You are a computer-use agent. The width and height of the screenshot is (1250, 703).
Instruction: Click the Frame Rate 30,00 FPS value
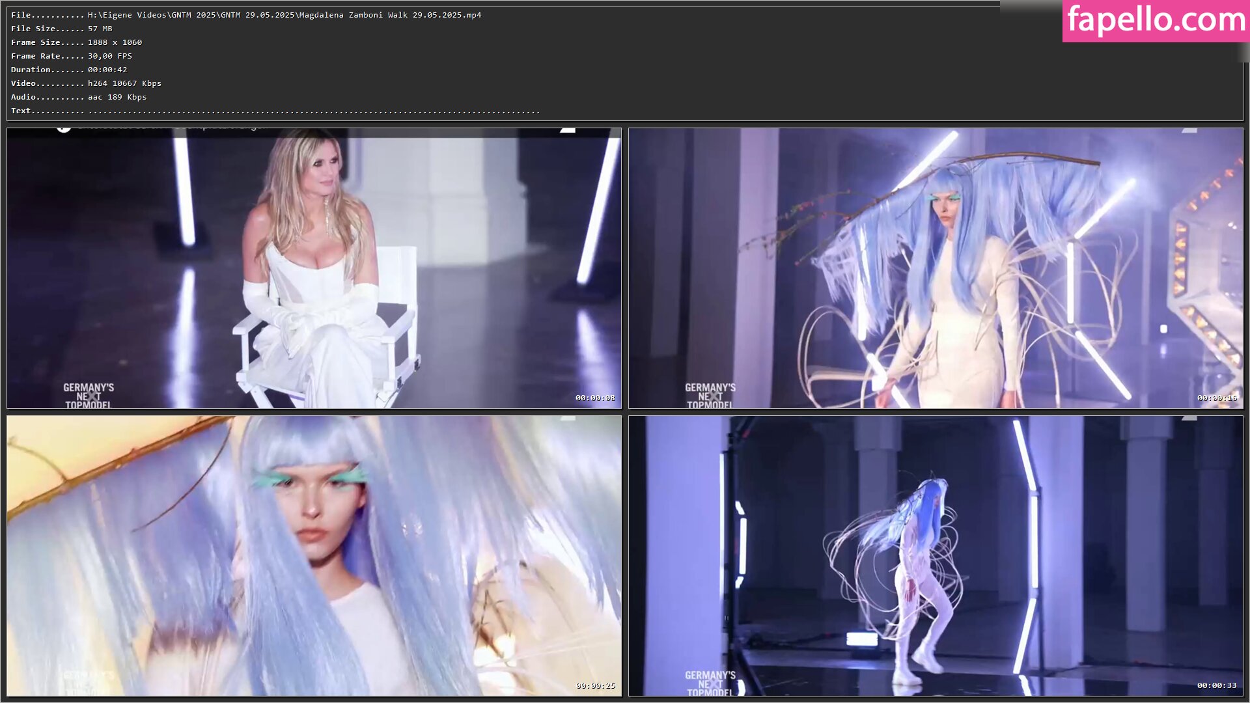pos(109,56)
